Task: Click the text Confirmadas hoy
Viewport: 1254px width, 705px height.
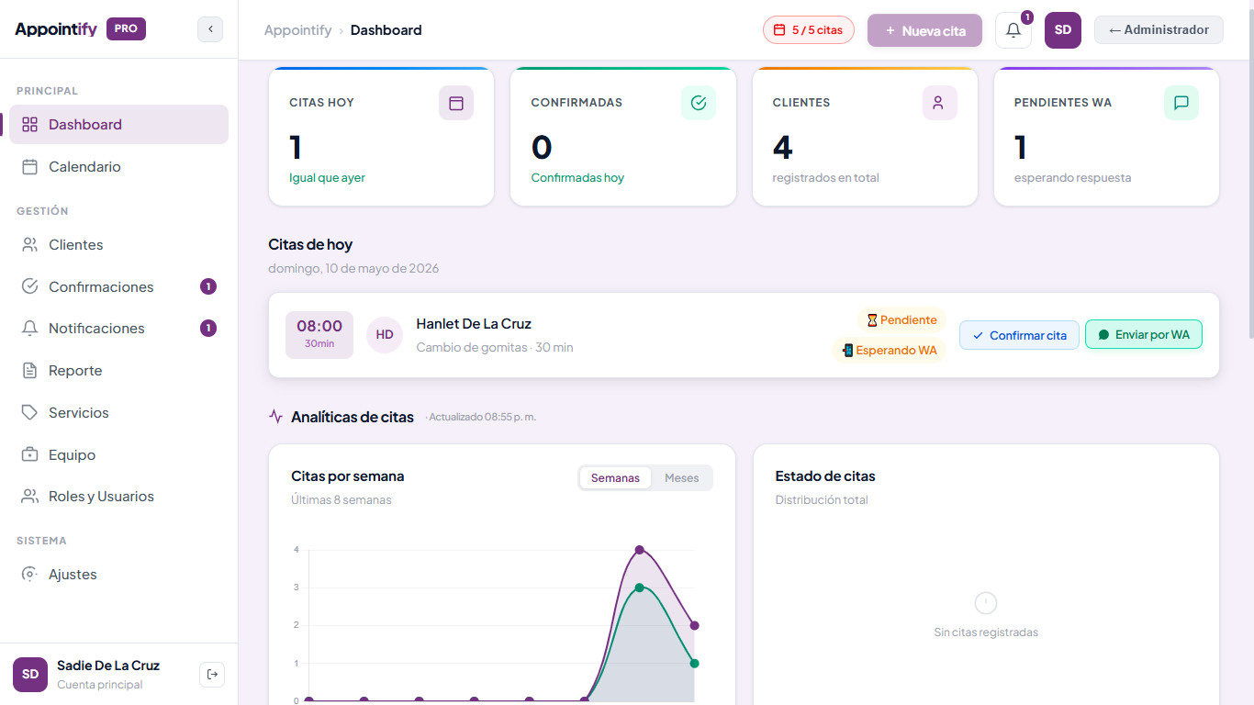Action: 577,177
